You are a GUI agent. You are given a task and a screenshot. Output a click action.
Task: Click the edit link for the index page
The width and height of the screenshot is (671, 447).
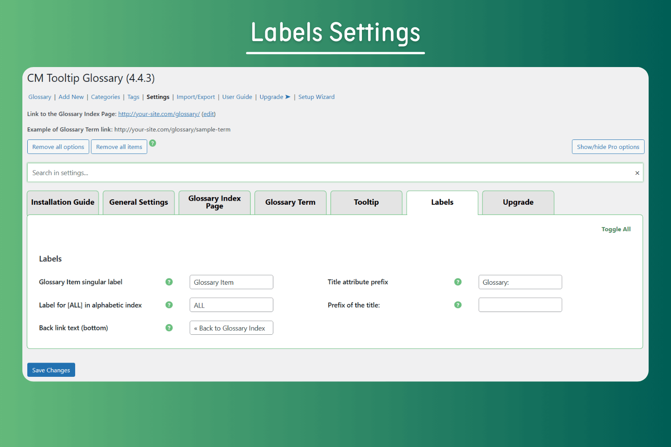208,114
